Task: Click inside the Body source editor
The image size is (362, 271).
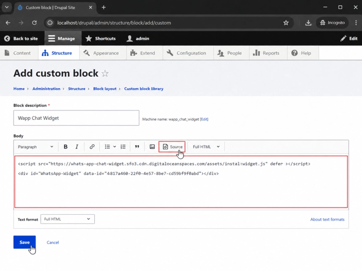Action: pyautogui.click(x=181, y=182)
